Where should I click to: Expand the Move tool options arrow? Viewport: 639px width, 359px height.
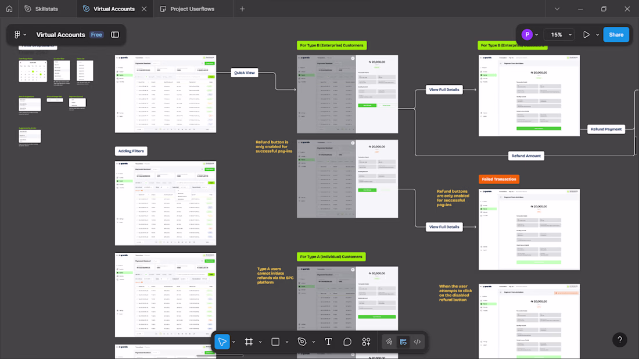coord(234,342)
